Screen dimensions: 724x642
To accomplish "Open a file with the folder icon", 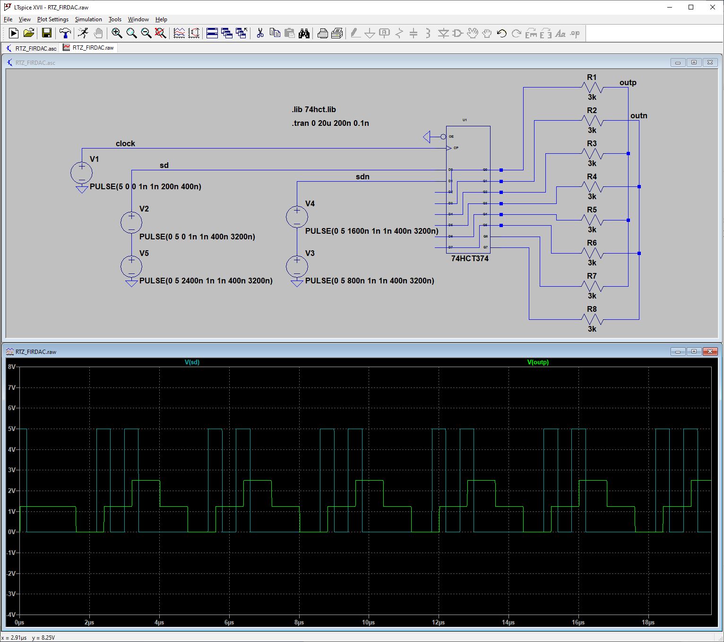I will 29,33.
